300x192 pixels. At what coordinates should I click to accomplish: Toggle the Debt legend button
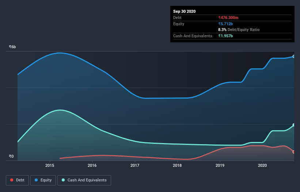point(17,180)
